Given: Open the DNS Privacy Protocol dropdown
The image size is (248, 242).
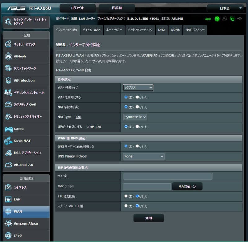Looking at the screenshot, I should pos(144,156).
